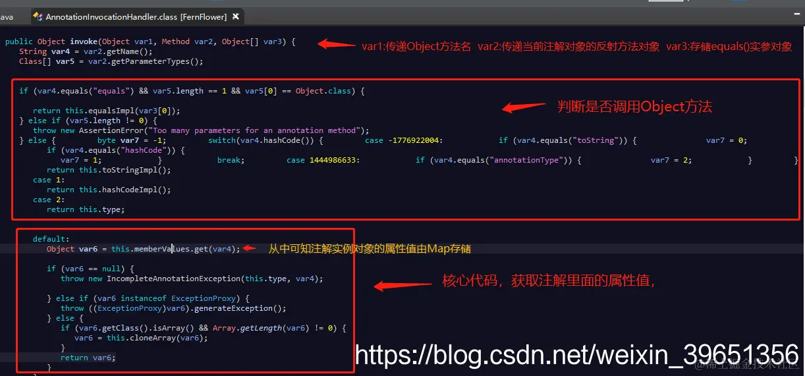805x376 pixels.
Task: Select the AnnotationInvocationHandler.class [FernFlower] tab
Action: click(136, 16)
